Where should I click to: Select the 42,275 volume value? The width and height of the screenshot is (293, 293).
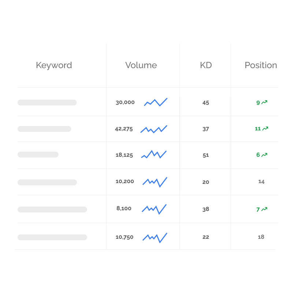(124, 129)
